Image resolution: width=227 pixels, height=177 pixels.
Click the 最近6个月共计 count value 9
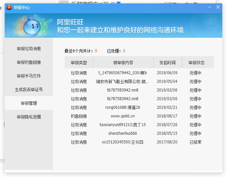click(x=96, y=51)
